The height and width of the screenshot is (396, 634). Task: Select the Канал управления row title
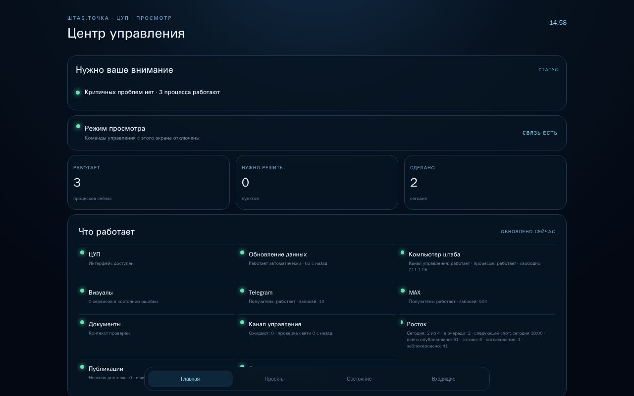pyautogui.click(x=275, y=324)
